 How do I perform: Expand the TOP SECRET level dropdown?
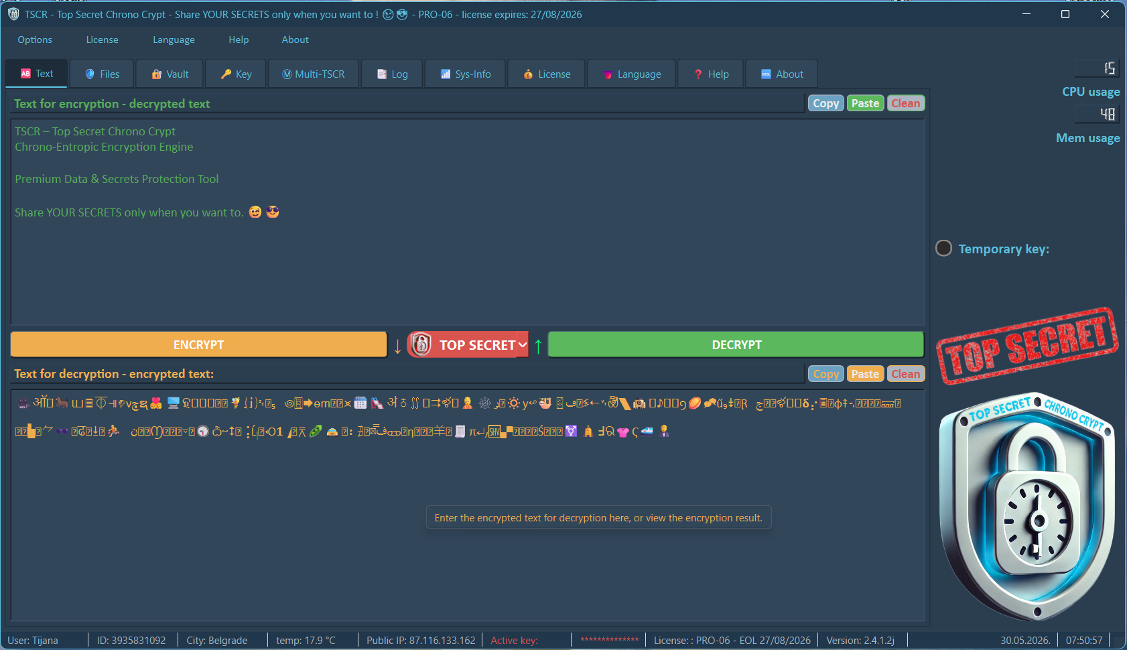click(523, 345)
